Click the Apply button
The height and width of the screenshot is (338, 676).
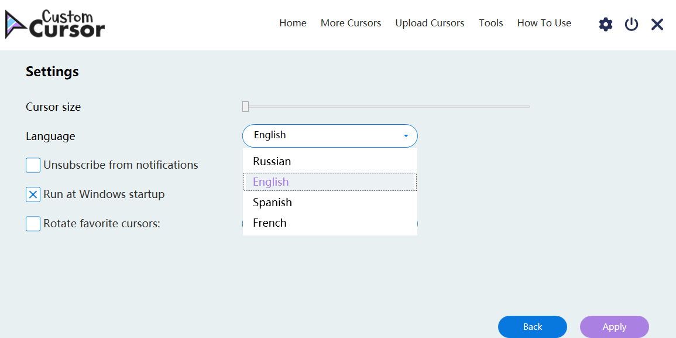point(614,327)
